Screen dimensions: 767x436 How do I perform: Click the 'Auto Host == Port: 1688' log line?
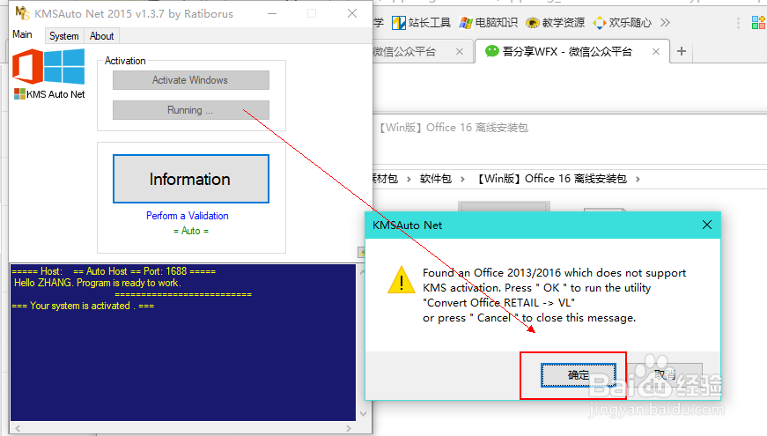pyautogui.click(x=114, y=271)
